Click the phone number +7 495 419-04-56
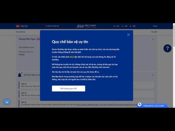The width and height of the screenshot is (175, 131). pos(52,26)
